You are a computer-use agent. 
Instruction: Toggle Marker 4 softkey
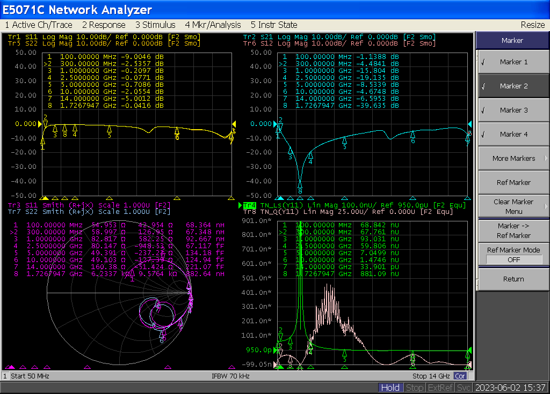click(513, 135)
